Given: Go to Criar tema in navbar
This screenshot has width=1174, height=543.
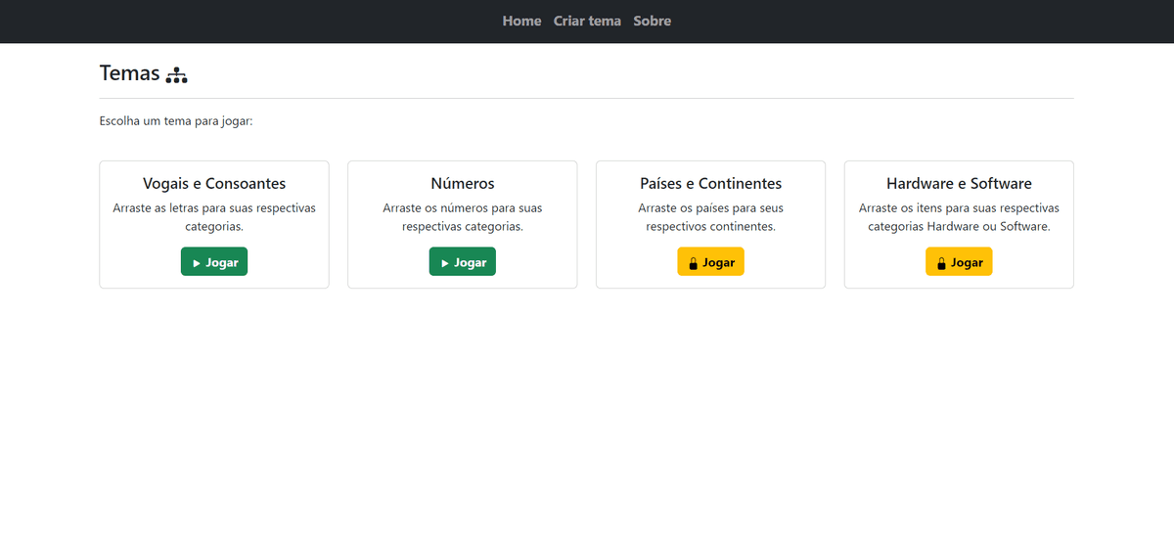Looking at the screenshot, I should coord(587,21).
